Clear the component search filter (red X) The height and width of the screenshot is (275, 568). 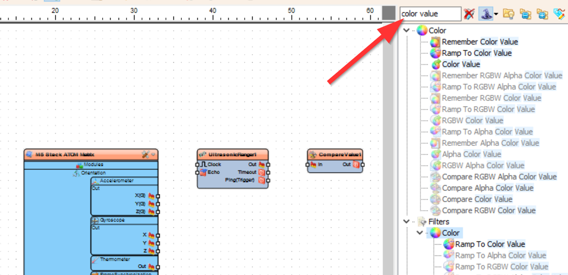pyautogui.click(x=469, y=14)
